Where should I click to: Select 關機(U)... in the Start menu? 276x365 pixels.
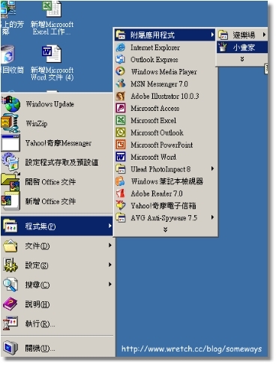tap(57, 348)
